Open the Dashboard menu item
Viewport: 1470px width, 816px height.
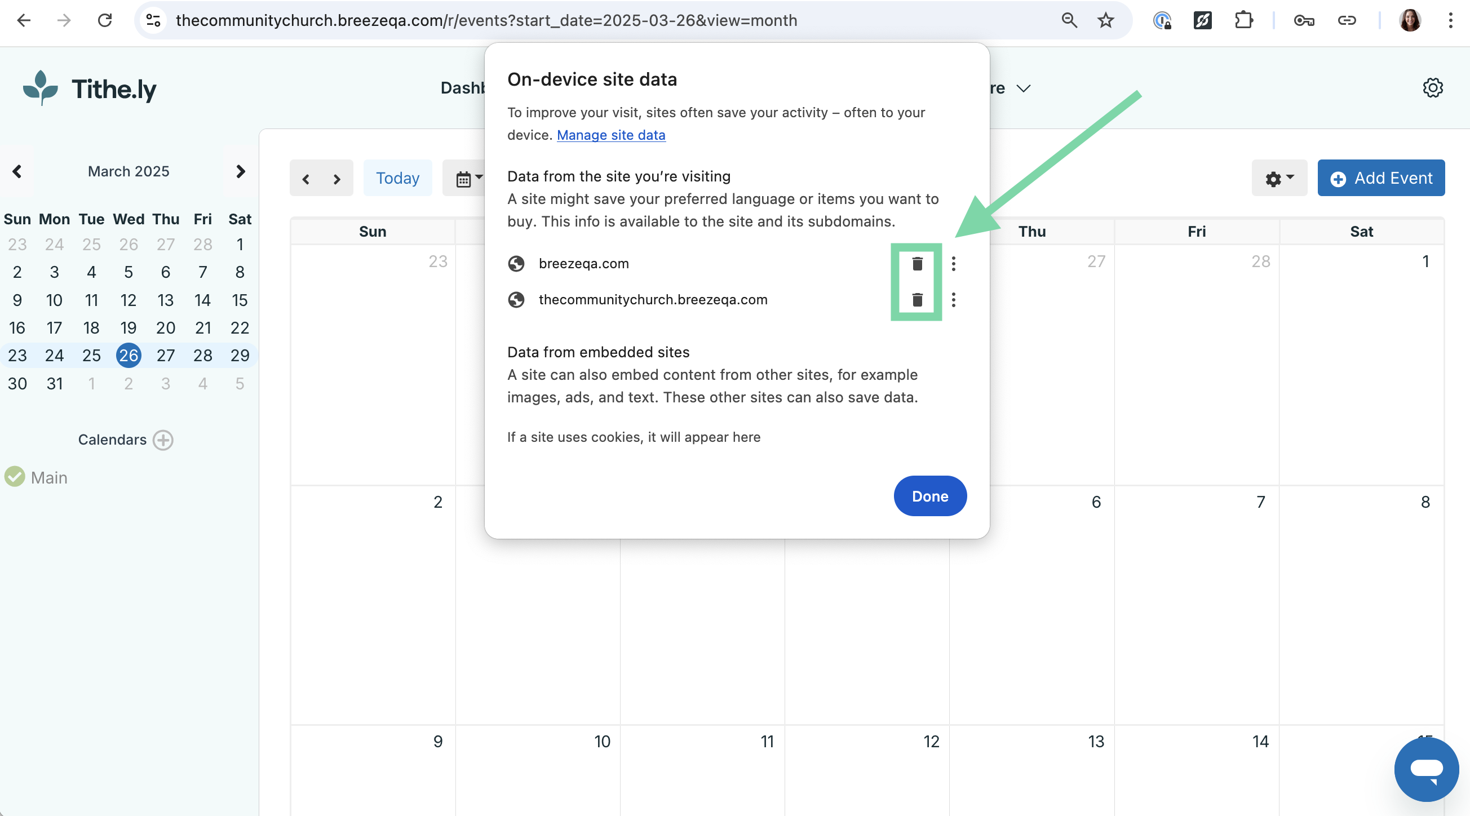[x=463, y=88]
